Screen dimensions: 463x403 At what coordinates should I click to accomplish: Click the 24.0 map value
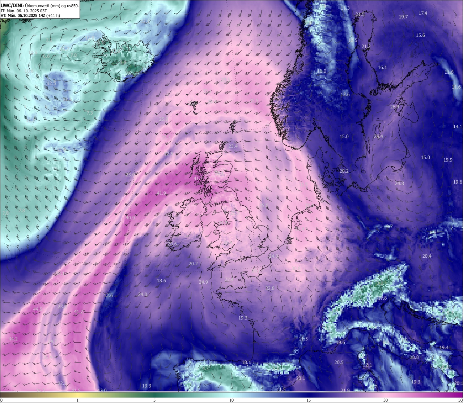(143, 295)
